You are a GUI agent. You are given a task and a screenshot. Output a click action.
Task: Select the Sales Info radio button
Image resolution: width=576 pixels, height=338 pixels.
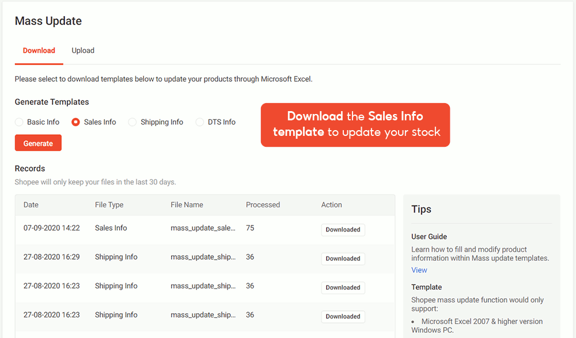click(75, 122)
